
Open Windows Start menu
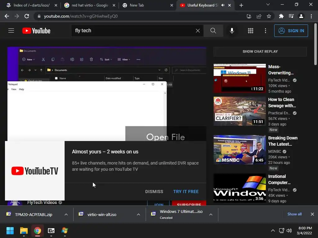[10, 231]
